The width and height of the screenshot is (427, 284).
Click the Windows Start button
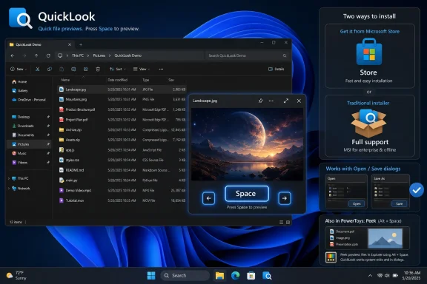(151, 276)
